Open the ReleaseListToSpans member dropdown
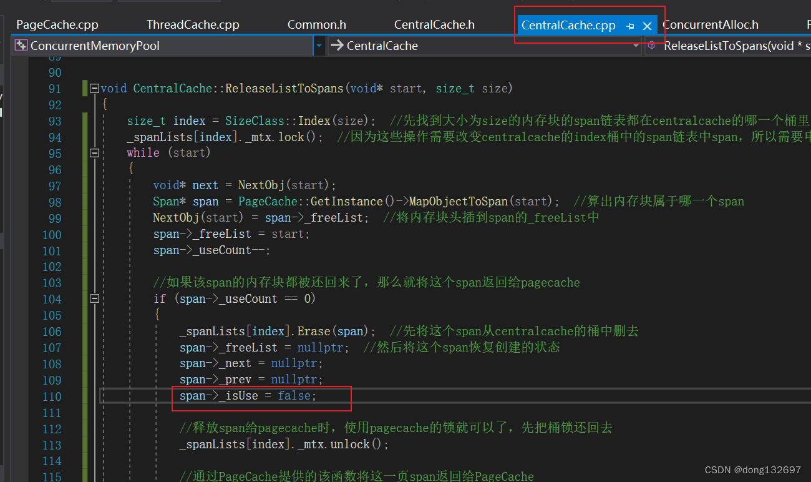The width and height of the screenshot is (811, 482). click(728, 46)
